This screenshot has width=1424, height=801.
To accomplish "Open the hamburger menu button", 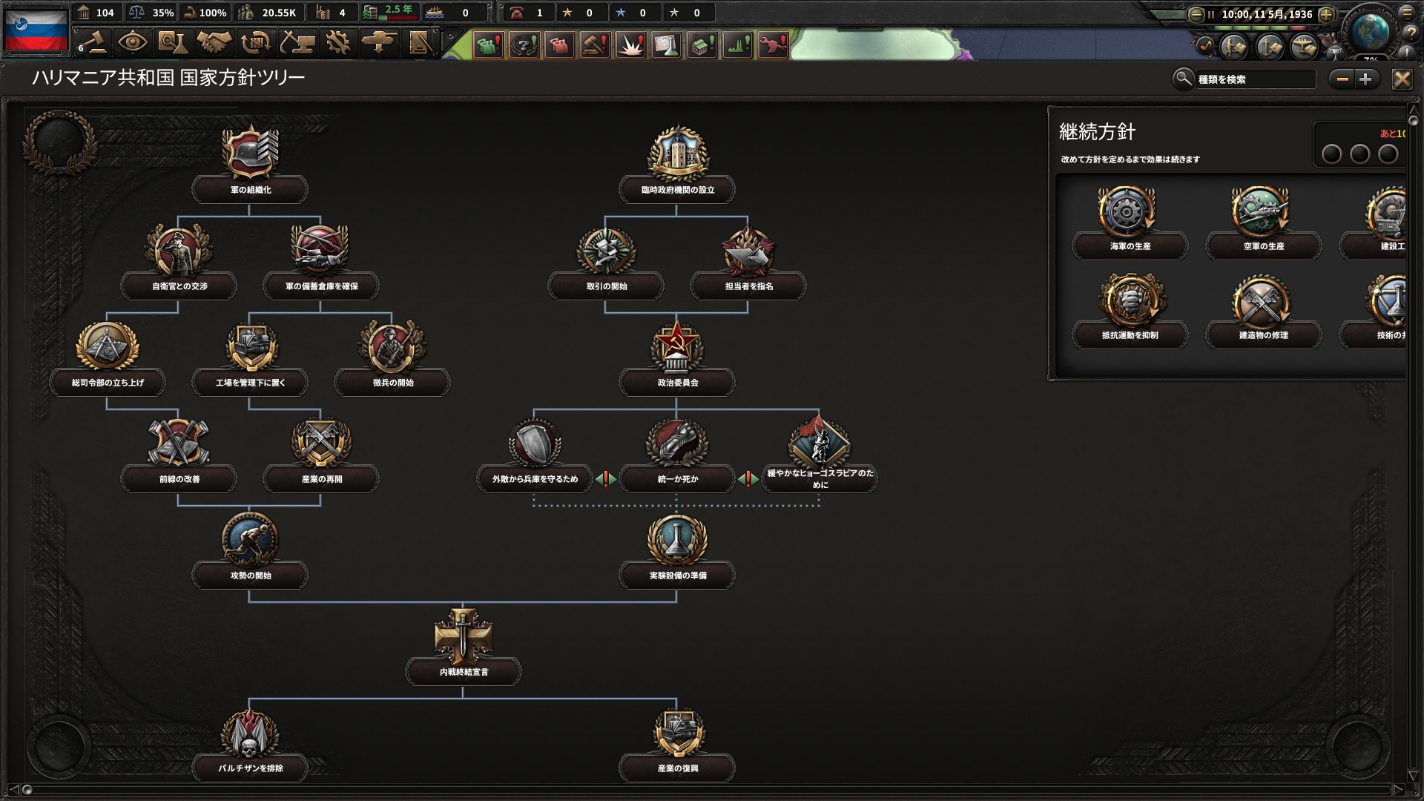I will tap(1407, 12).
